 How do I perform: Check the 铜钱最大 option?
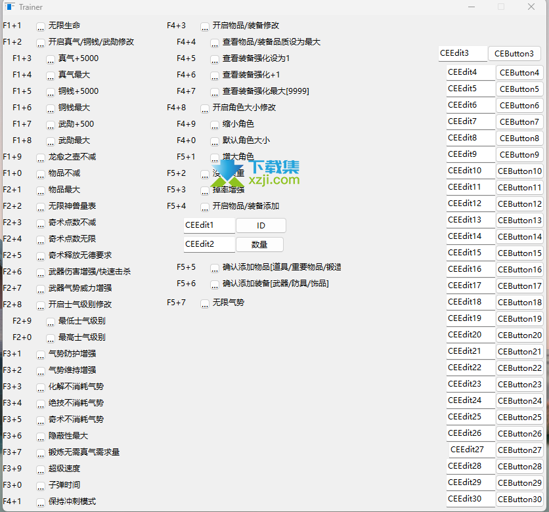pos(51,108)
